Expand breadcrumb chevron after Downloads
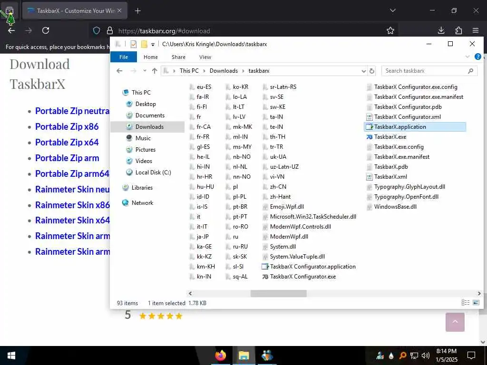The image size is (487, 365). click(x=243, y=71)
